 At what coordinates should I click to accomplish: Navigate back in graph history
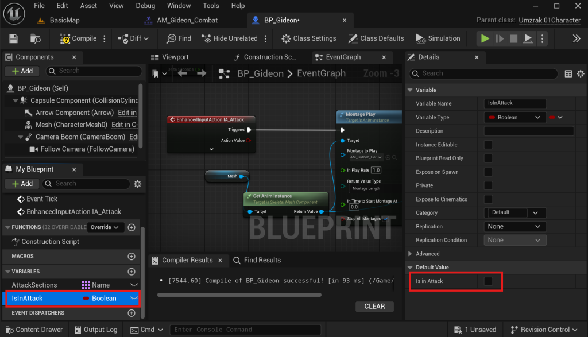tap(182, 73)
